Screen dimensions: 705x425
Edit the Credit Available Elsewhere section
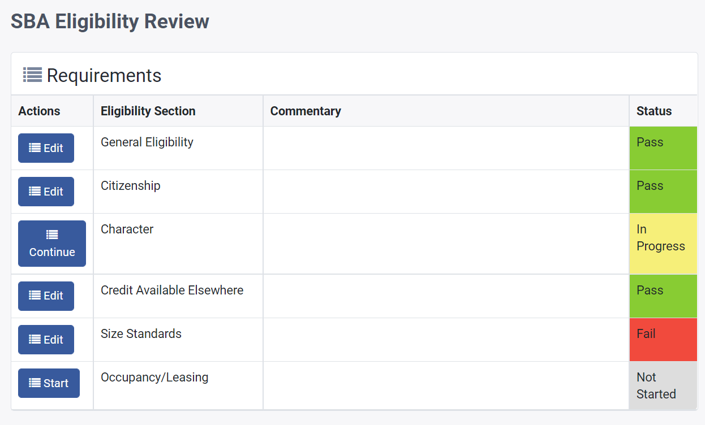46,296
